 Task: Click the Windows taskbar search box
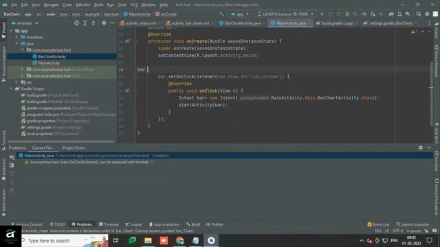point(65,241)
